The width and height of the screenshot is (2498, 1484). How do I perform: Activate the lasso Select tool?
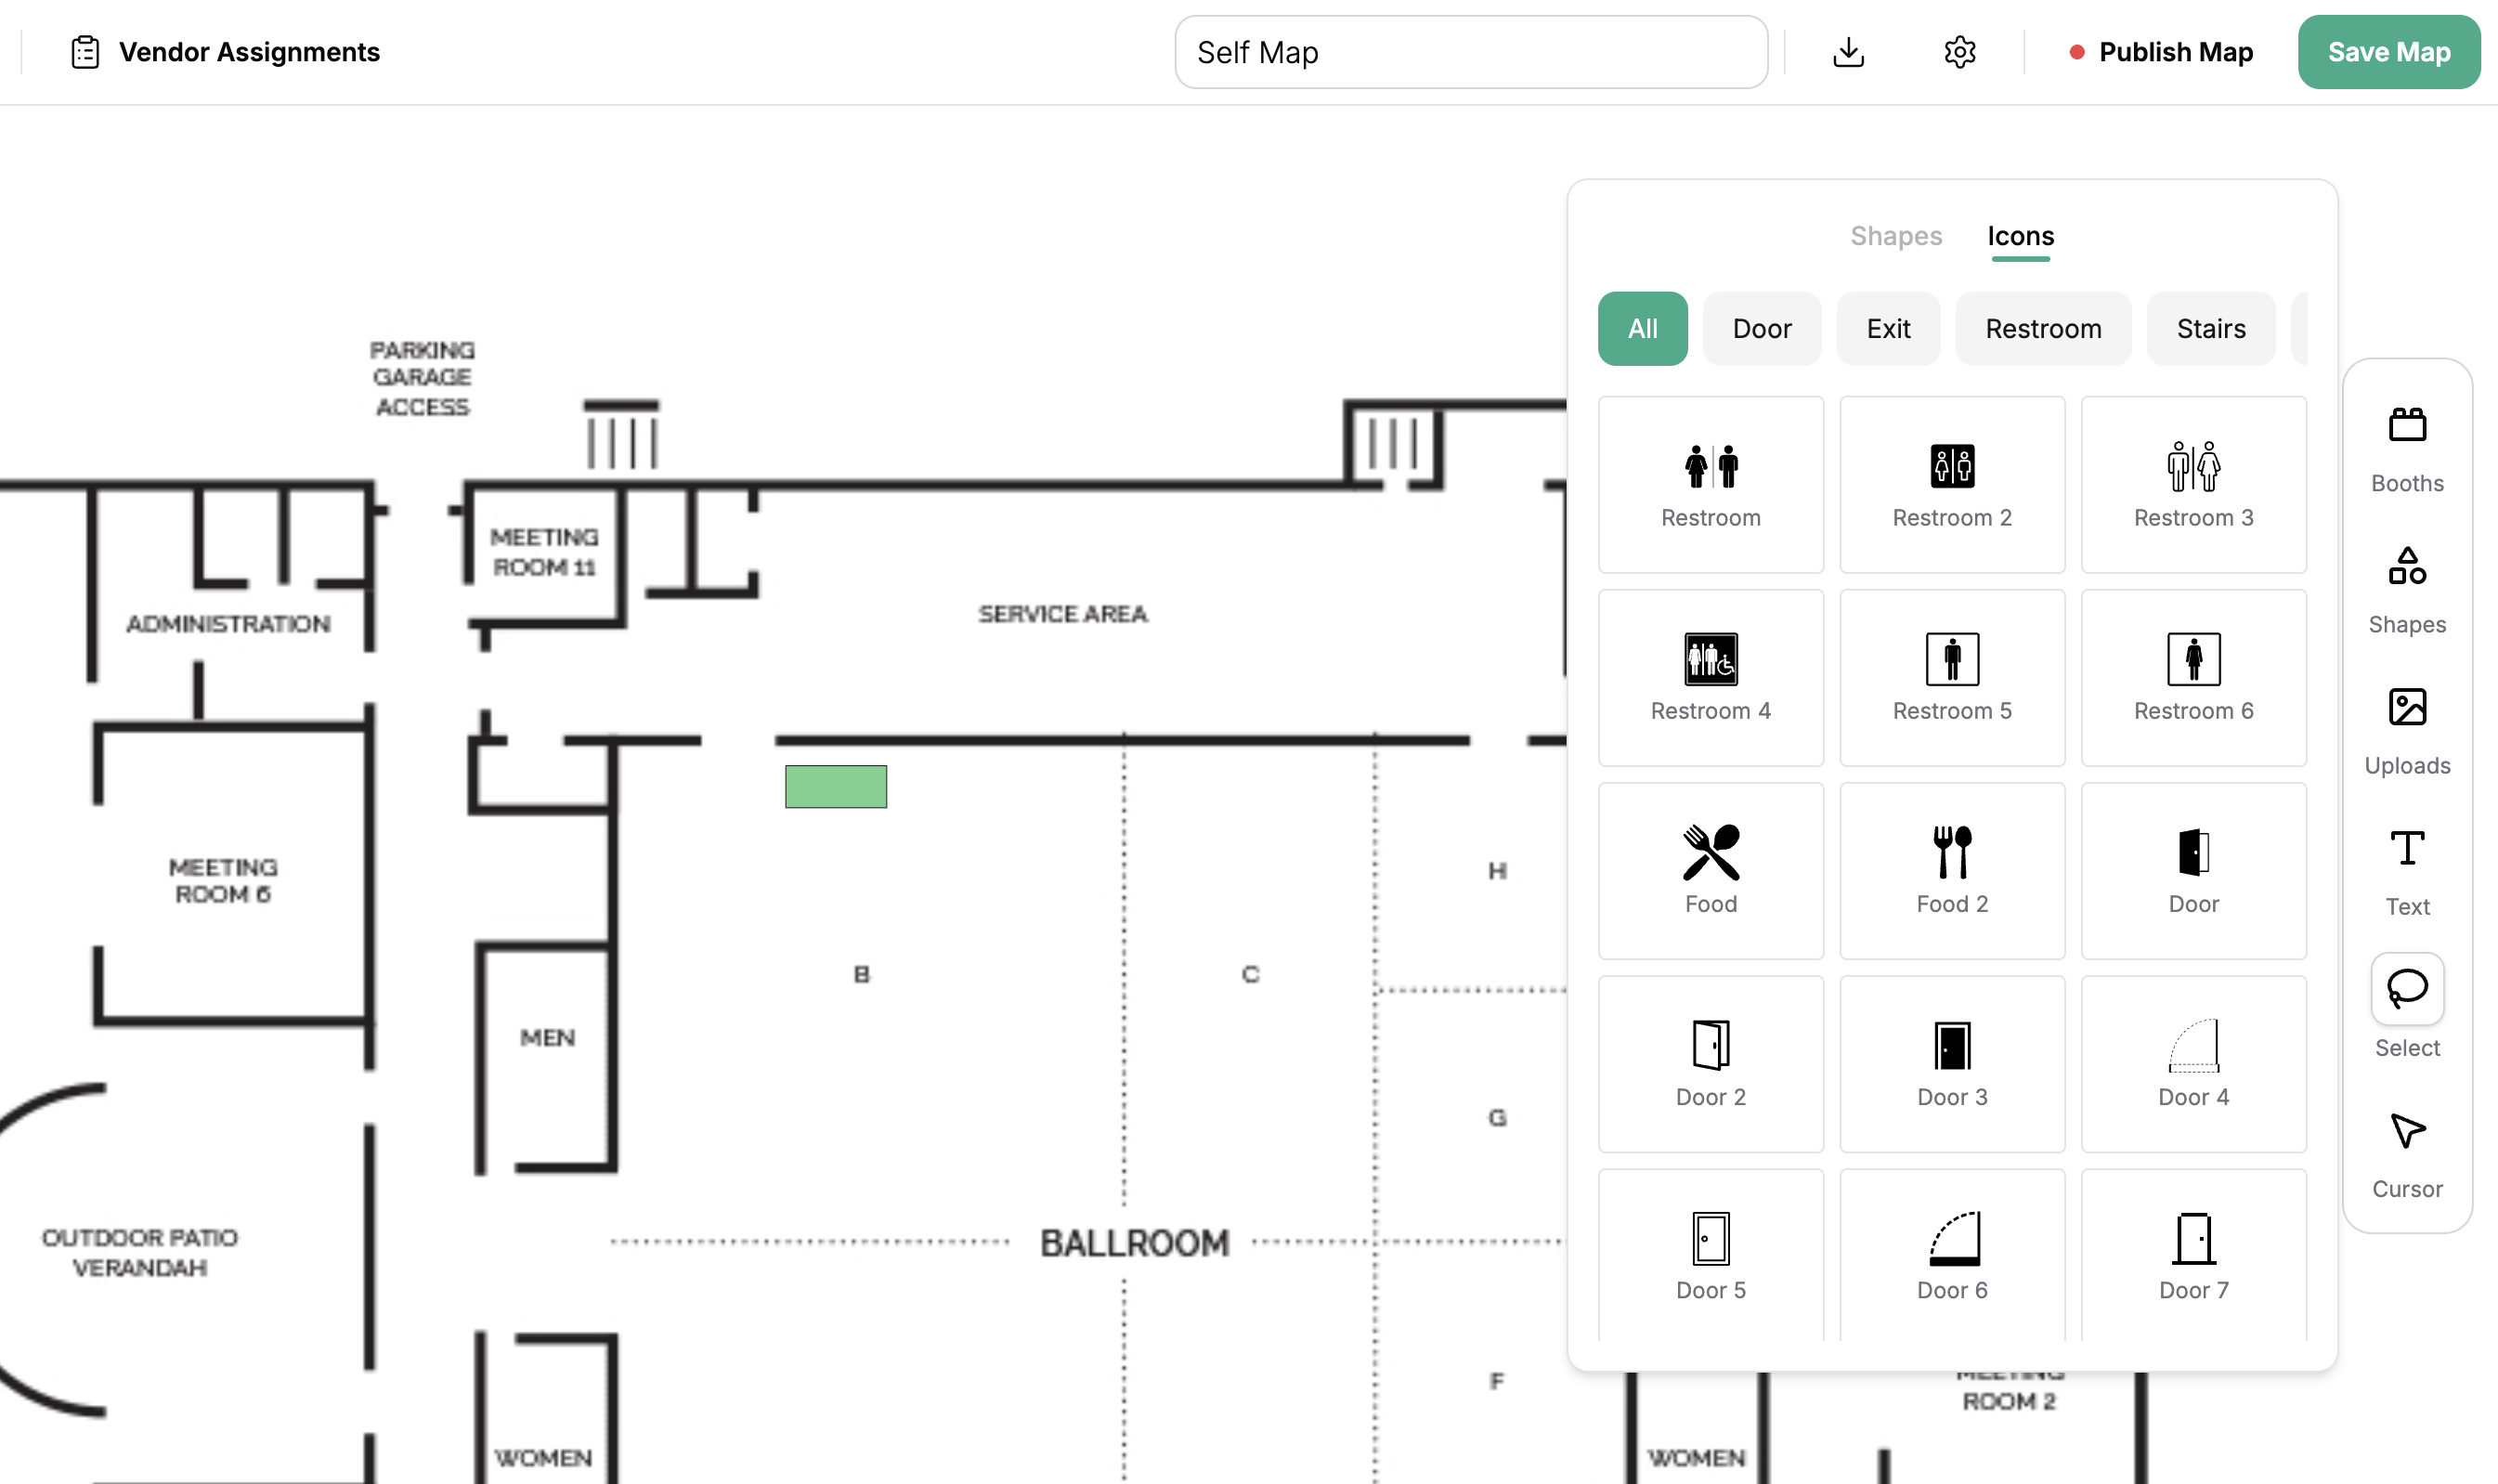pos(2406,989)
